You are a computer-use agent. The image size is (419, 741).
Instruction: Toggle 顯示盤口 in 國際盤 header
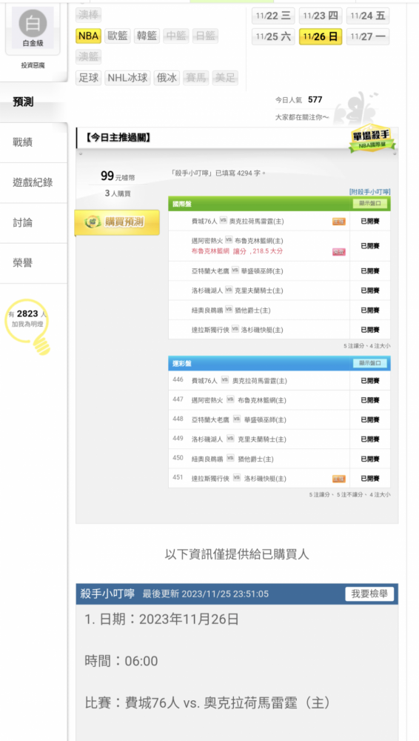click(x=370, y=205)
